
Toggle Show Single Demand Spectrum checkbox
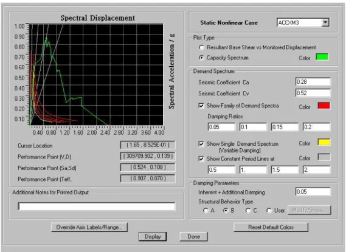[x=201, y=144]
